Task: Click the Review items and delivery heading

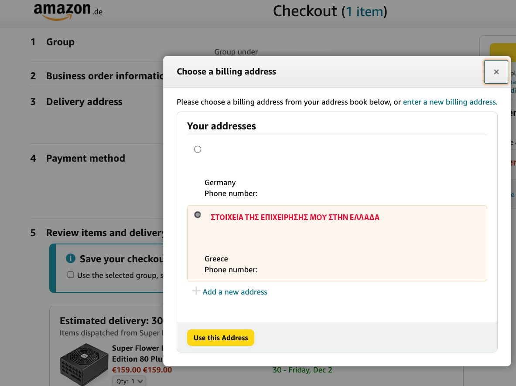Action: click(105, 233)
